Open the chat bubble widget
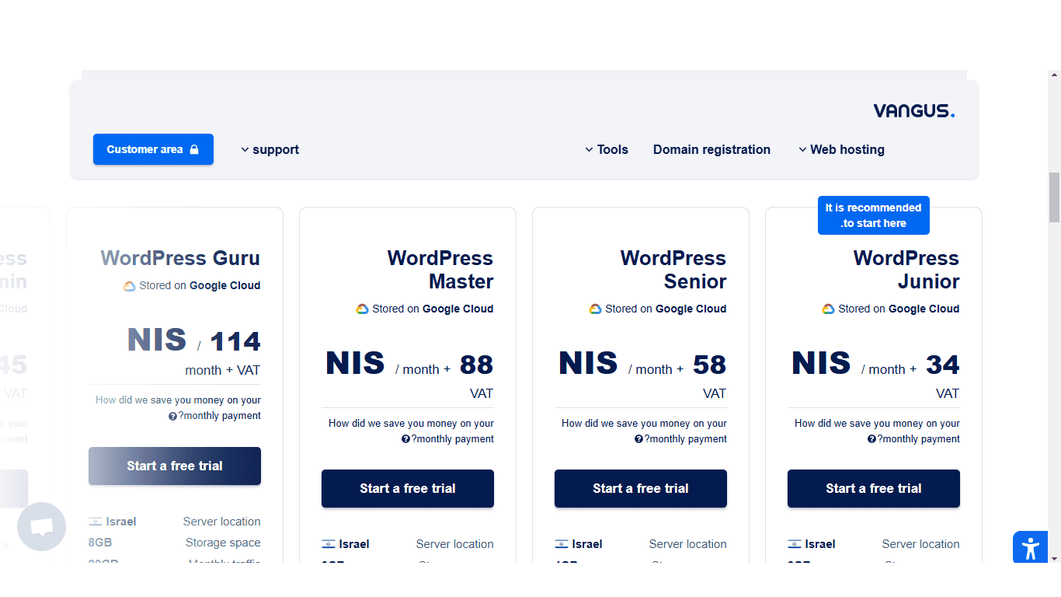Viewport: 1061px width, 597px height. (41, 527)
